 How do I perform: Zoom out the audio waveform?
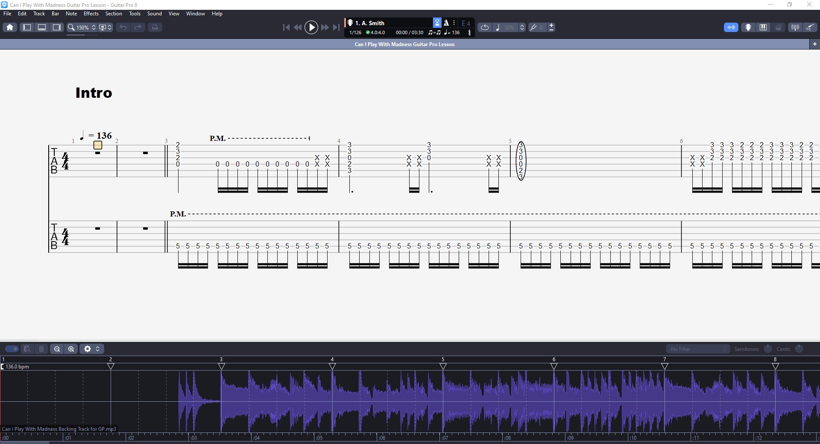(57, 349)
